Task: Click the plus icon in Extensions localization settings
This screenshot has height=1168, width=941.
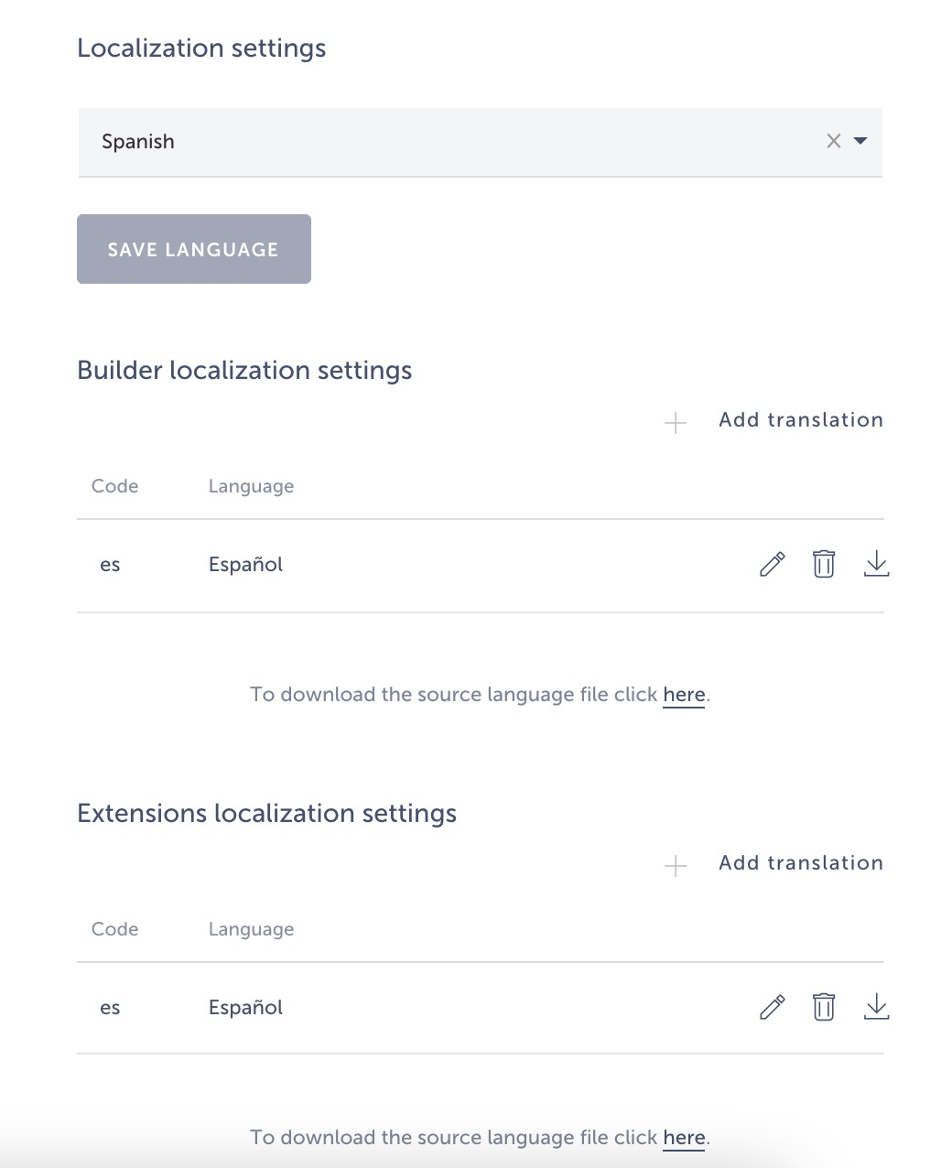Action: click(x=676, y=865)
